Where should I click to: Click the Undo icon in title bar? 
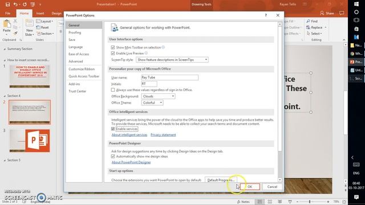tap(15, 5)
